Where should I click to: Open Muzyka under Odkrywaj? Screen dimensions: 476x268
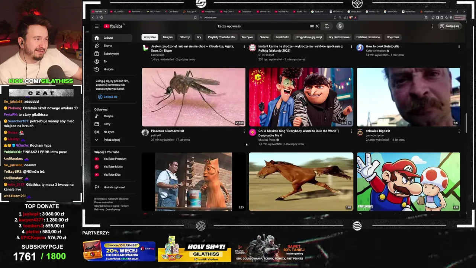click(x=112, y=116)
